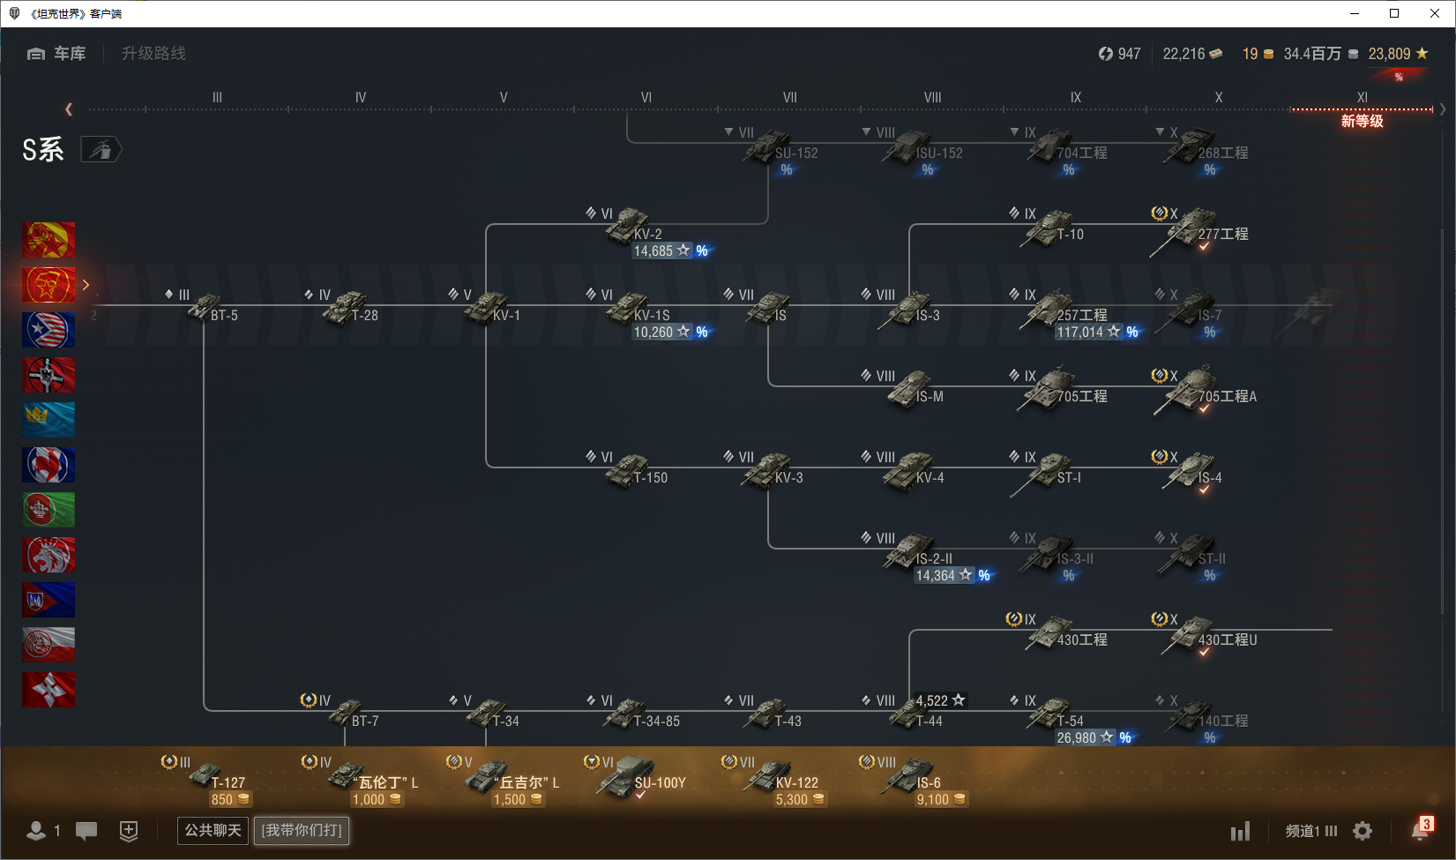Image resolution: width=1456 pixels, height=860 pixels.
Task: Open the T-34-85 tank node
Action: click(x=628, y=713)
